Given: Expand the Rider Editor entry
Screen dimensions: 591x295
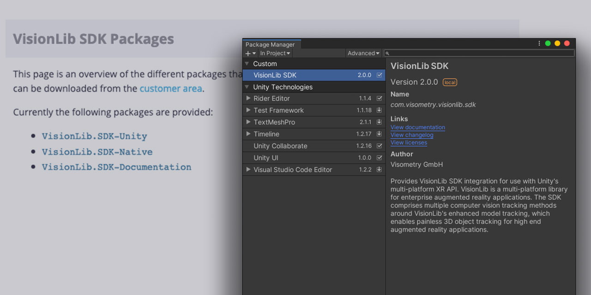Looking at the screenshot, I should 248,98.
